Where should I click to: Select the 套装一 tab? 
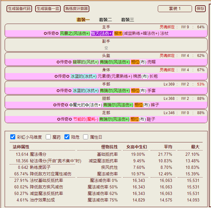point(83,20)
